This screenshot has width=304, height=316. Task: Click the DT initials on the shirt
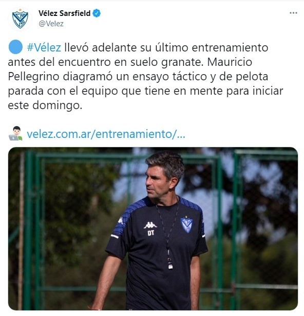151,233
